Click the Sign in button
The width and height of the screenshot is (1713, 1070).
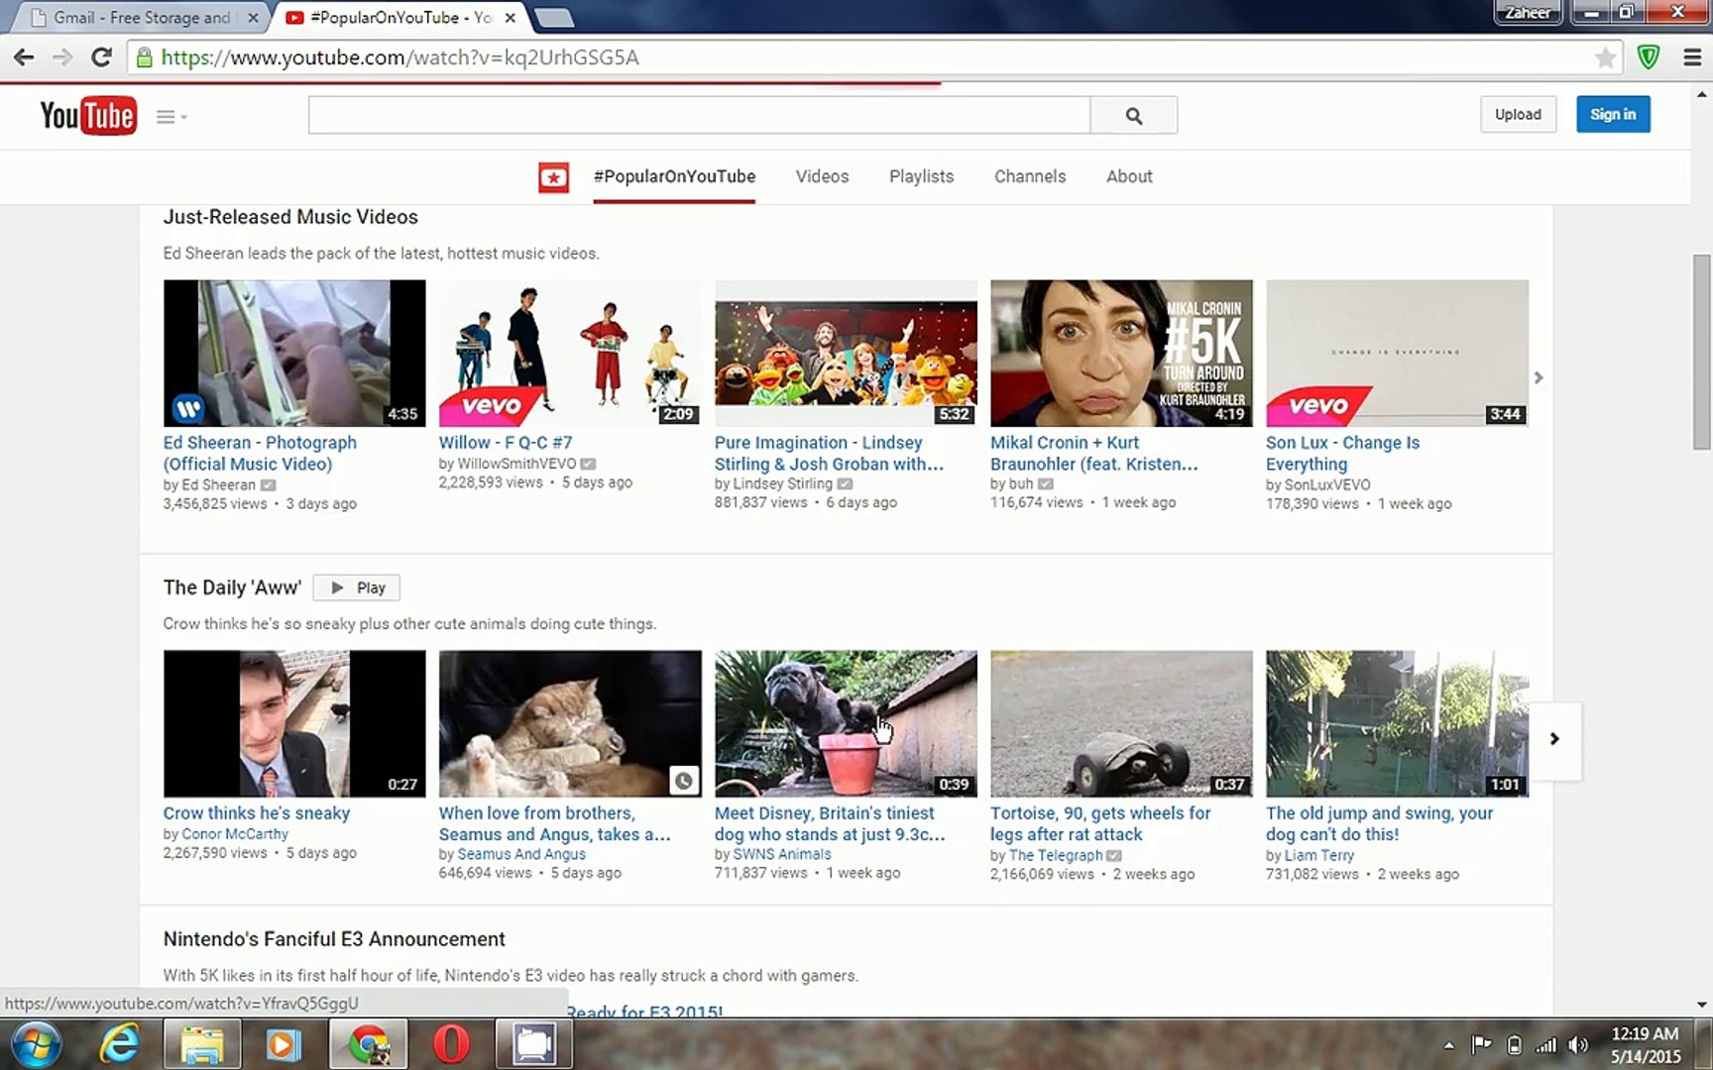[x=1613, y=114]
